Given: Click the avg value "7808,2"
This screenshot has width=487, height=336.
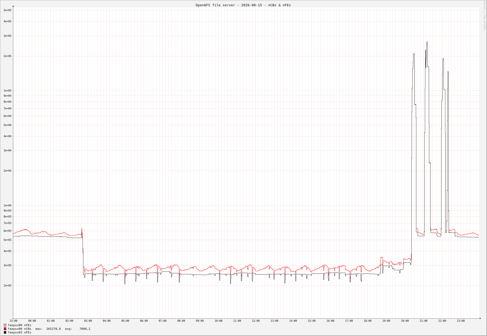Looking at the screenshot, I should pyautogui.click(x=85, y=329).
